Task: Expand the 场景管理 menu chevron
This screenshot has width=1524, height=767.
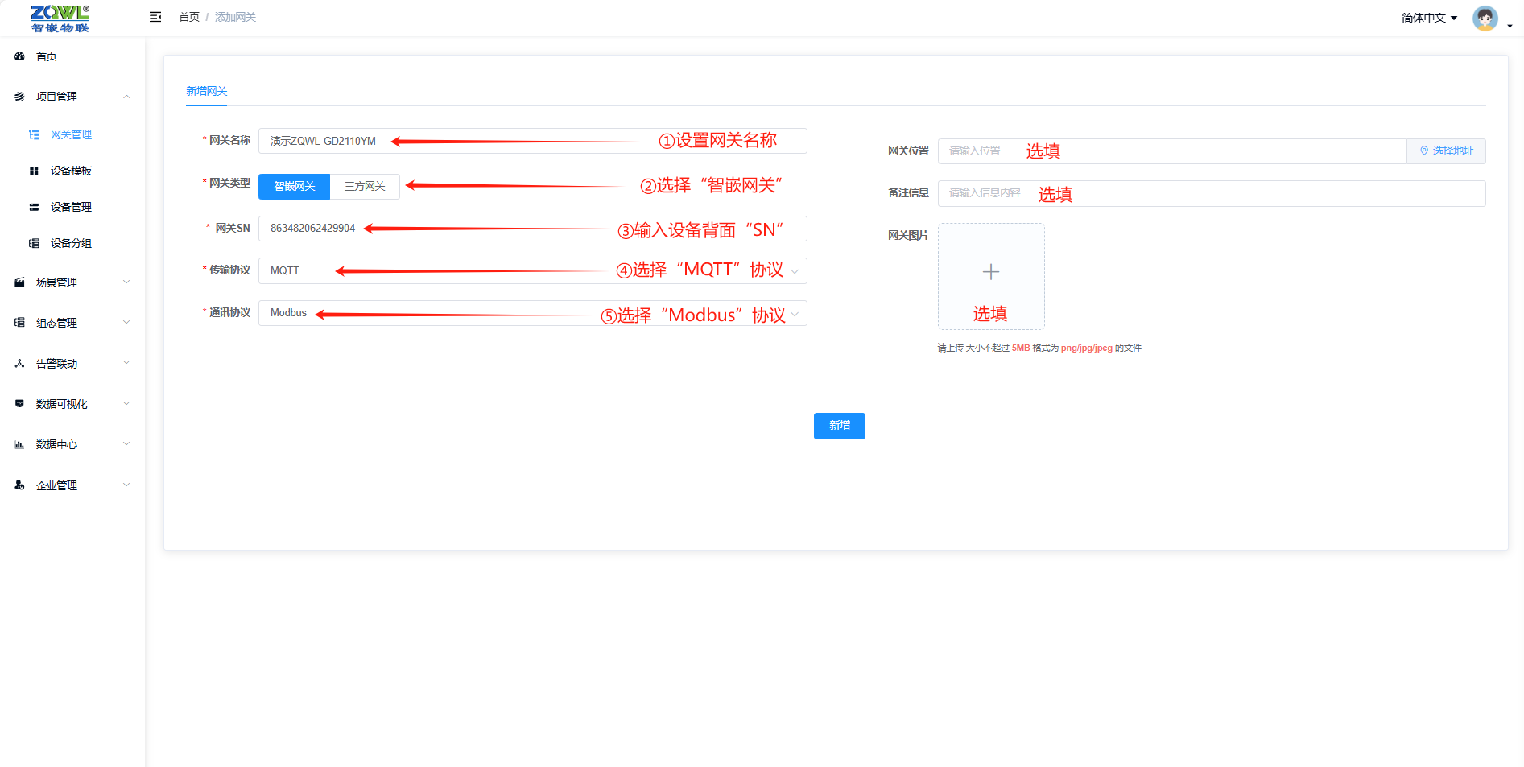Action: tap(126, 282)
